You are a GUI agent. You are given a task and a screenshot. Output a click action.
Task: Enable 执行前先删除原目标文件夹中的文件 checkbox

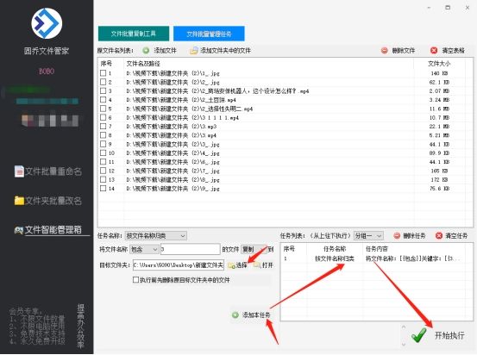click(x=136, y=280)
